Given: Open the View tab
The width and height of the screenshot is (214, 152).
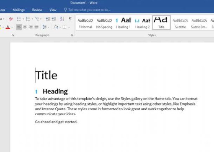Looking at the screenshot, I should pyautogui.click(x=53, y=10).
